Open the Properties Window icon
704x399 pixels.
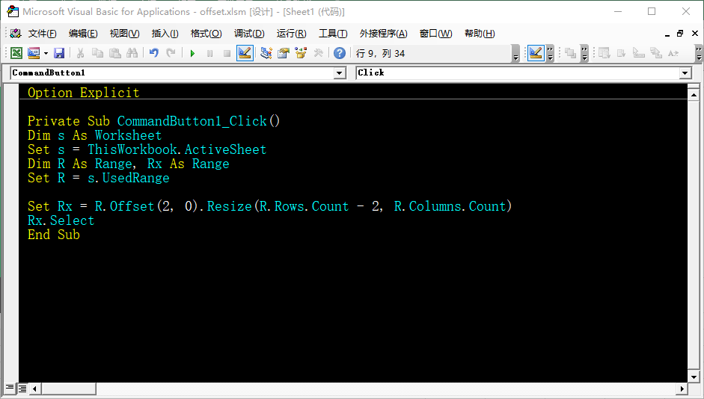click(x=284, y=53)
